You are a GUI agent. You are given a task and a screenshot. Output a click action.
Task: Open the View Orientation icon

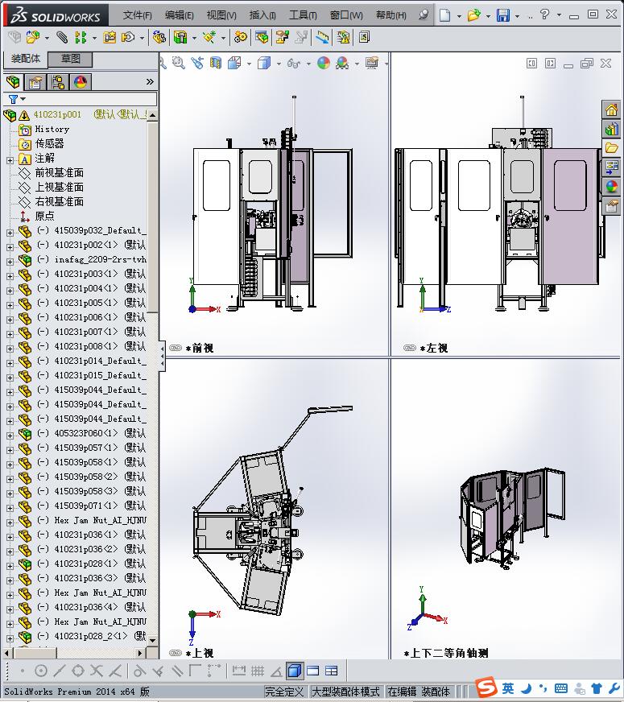tap(234, 63)
